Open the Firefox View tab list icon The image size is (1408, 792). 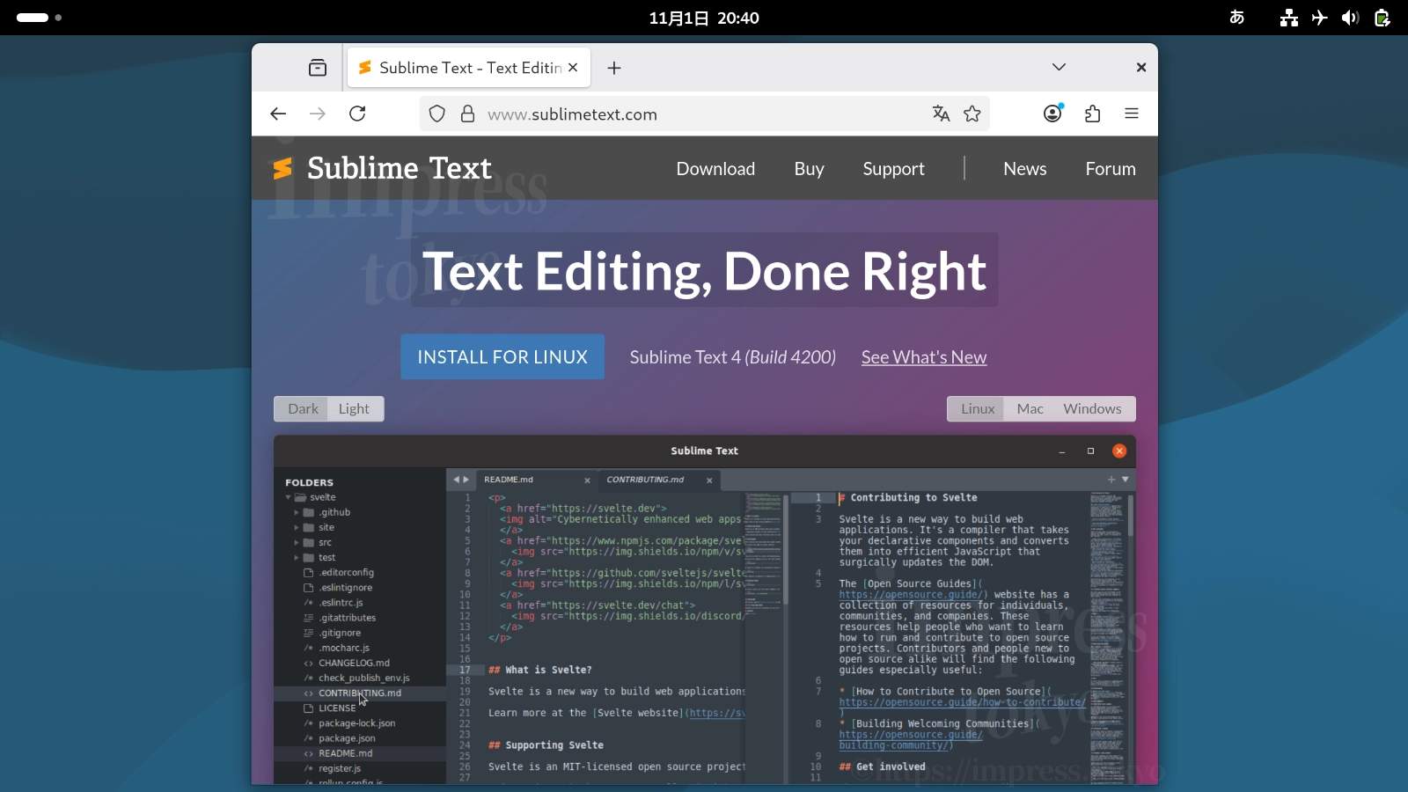[x=318, y=68]
